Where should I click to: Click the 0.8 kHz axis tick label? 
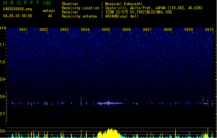pyautogui.click(x=3, y=97)
